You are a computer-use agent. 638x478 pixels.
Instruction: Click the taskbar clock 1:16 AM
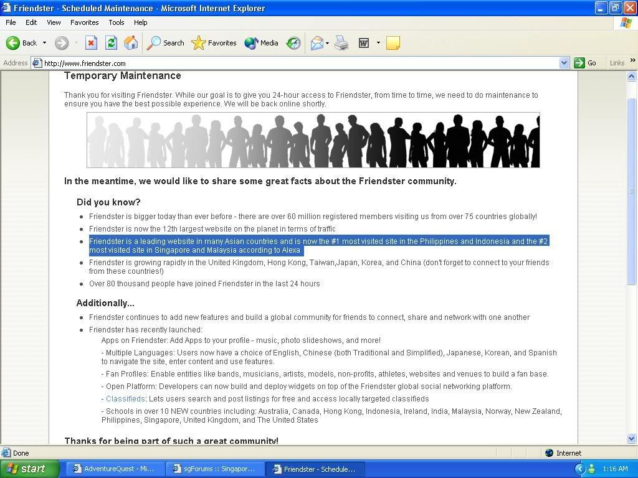point(615,469)
